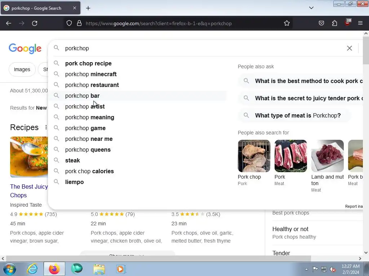
Task: Click the muted volume tray icon
Action: click(333, 270)
